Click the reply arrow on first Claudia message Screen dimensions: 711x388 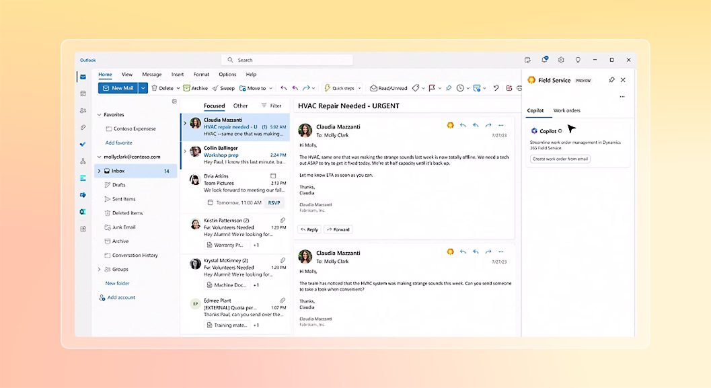[463, 125]
